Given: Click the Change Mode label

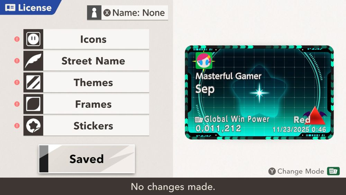Looking at the screenshot, I should point(301,171).
